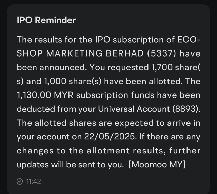Click 'been announced.' in the message
The height and width of the screenshot is (194, 217).
[x=52, y=67]
